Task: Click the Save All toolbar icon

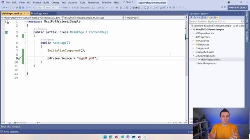Action: (23, 7)
